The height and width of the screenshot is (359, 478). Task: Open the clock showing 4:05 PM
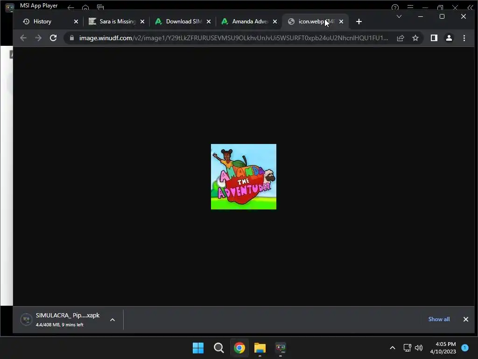click(x=443, y=348)
